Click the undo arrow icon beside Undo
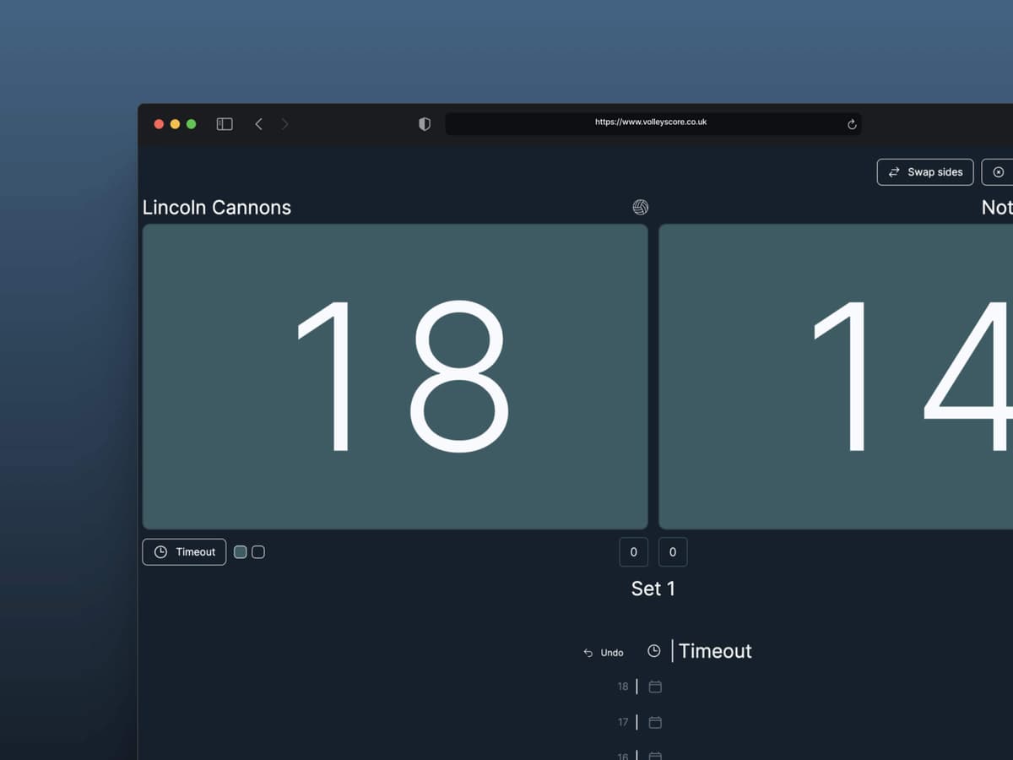1013x760 pixels. tap(588, 652)
